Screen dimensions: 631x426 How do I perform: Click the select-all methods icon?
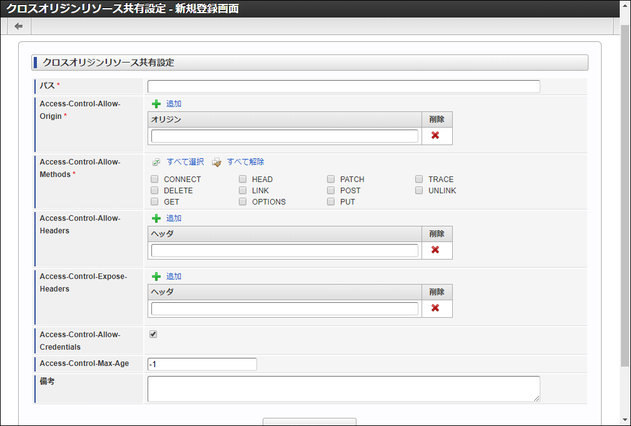point(156,162)
